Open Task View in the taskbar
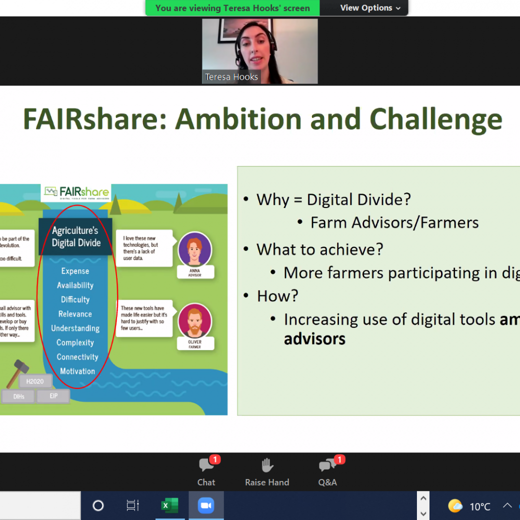The image size is (520, 520). 132,505
